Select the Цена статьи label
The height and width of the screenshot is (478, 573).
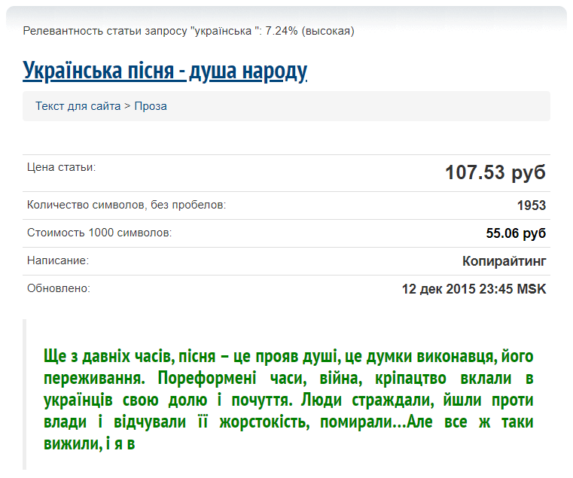61,166
